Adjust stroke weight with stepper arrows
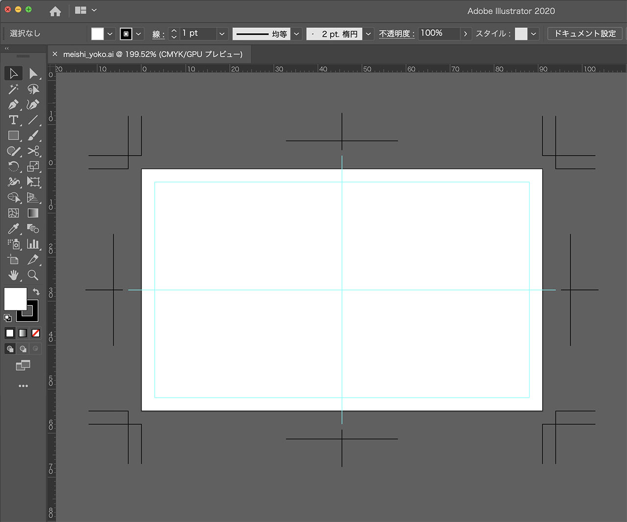The width and height of the screenshot is (627, 522). pyautogui.click(x=174, y=34)
